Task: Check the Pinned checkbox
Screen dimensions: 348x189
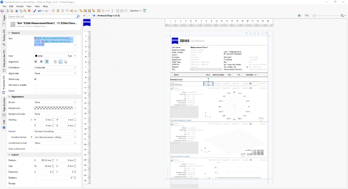Action: (x=35, y=183)
